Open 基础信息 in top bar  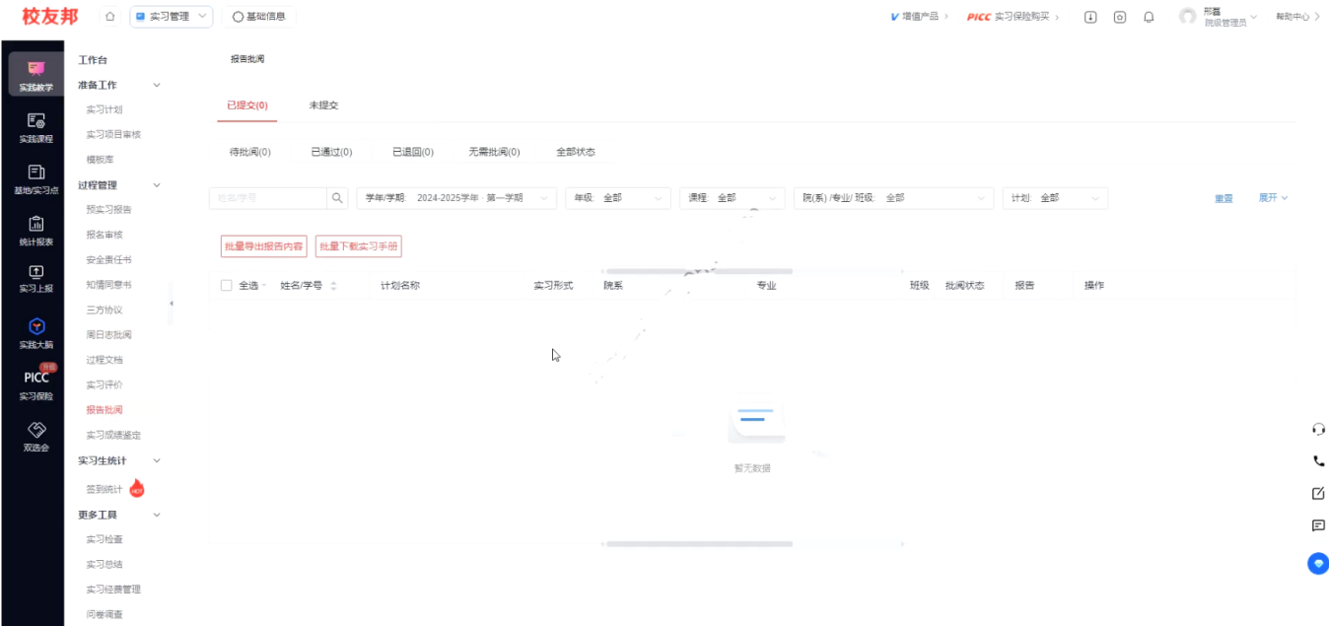coord(258,17)
